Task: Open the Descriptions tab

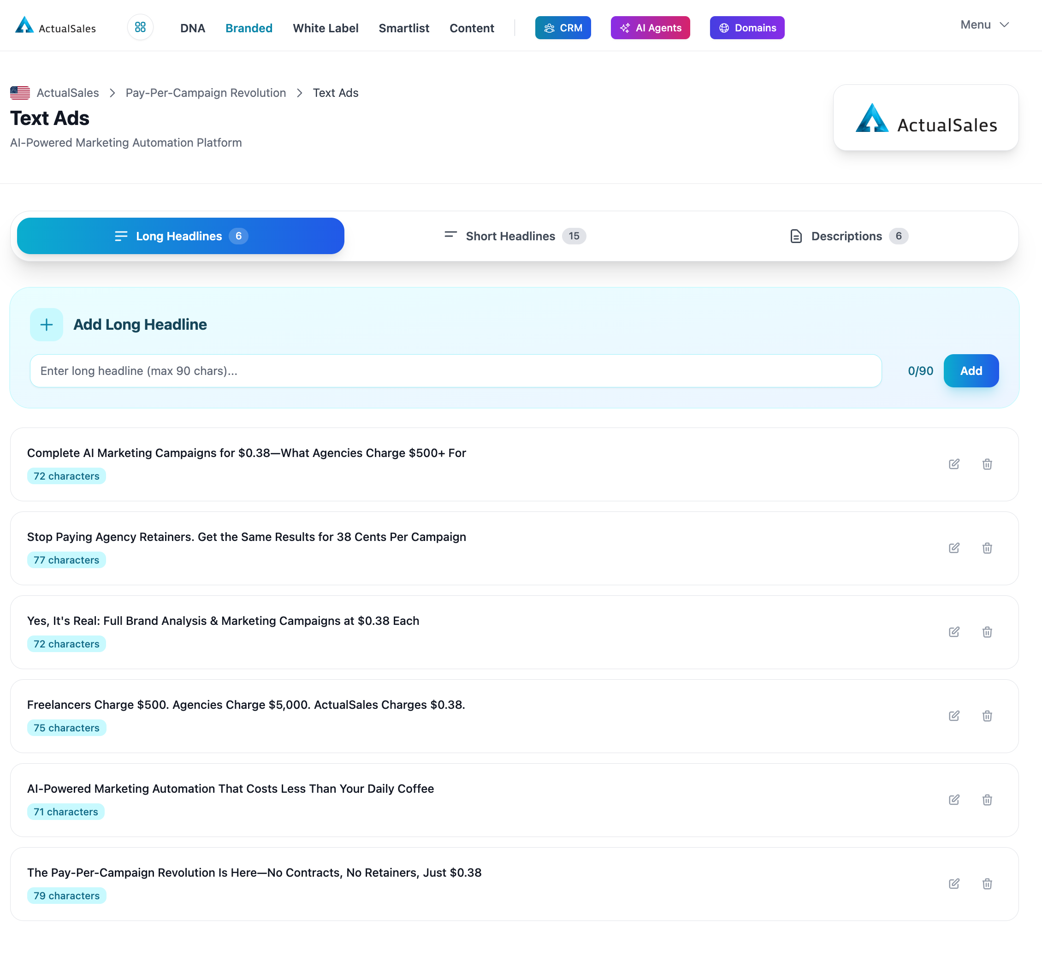Action: point(847,236)
